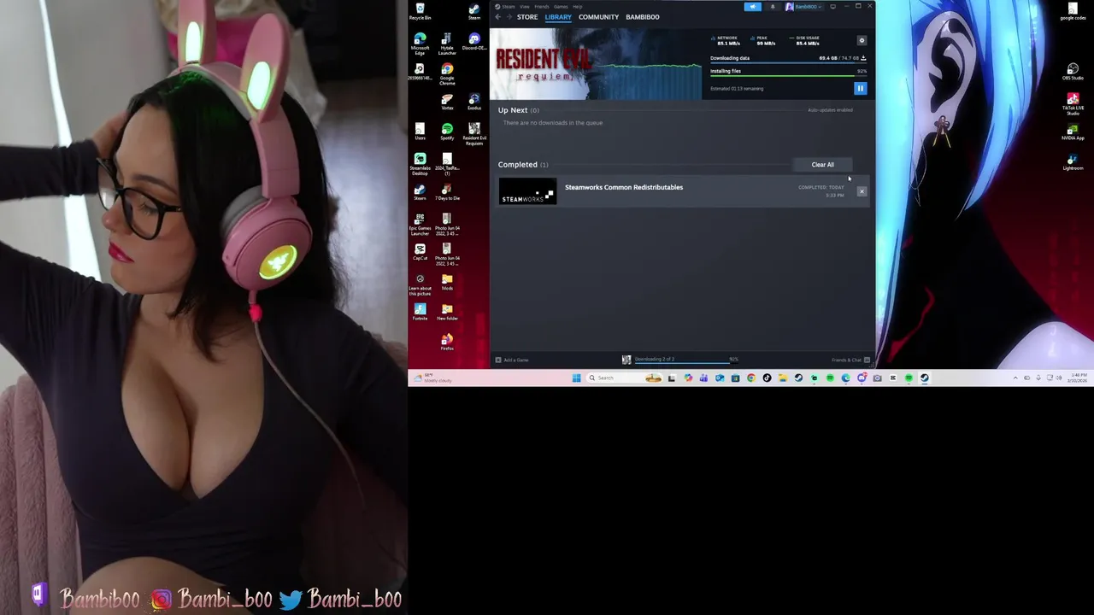Image resolution: width=1094 pixels, height=615 pixels.
Task: Click the blue announcements megaphone button
Action: (753, 7)
